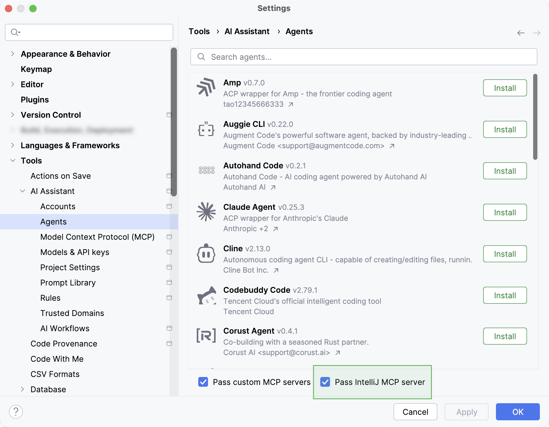Click the project-level icon beside Accounts
549x427 pixels.
[x=169, y=206]
